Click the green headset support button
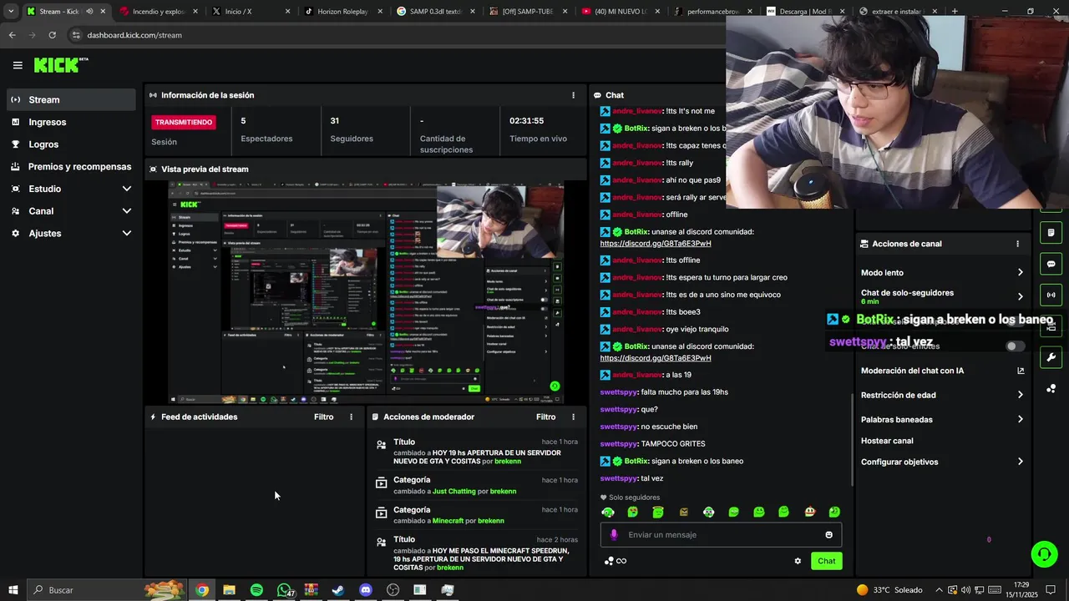This screenshot has width=1069, height=601. click(1043, 553)
